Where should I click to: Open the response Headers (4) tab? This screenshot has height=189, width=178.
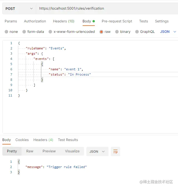[x=43, y=140]
